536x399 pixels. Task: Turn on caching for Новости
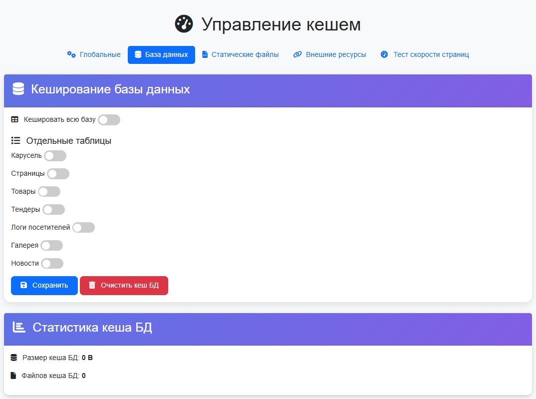coord(52,263)
